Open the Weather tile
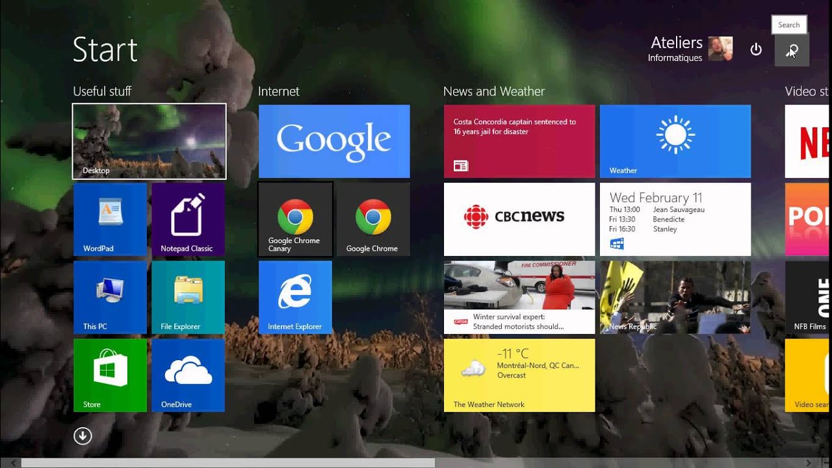This screenshot has width=832, height=468. [x=675, y=141]
